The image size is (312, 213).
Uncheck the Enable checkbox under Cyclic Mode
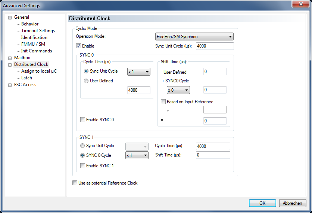(79, 46)
